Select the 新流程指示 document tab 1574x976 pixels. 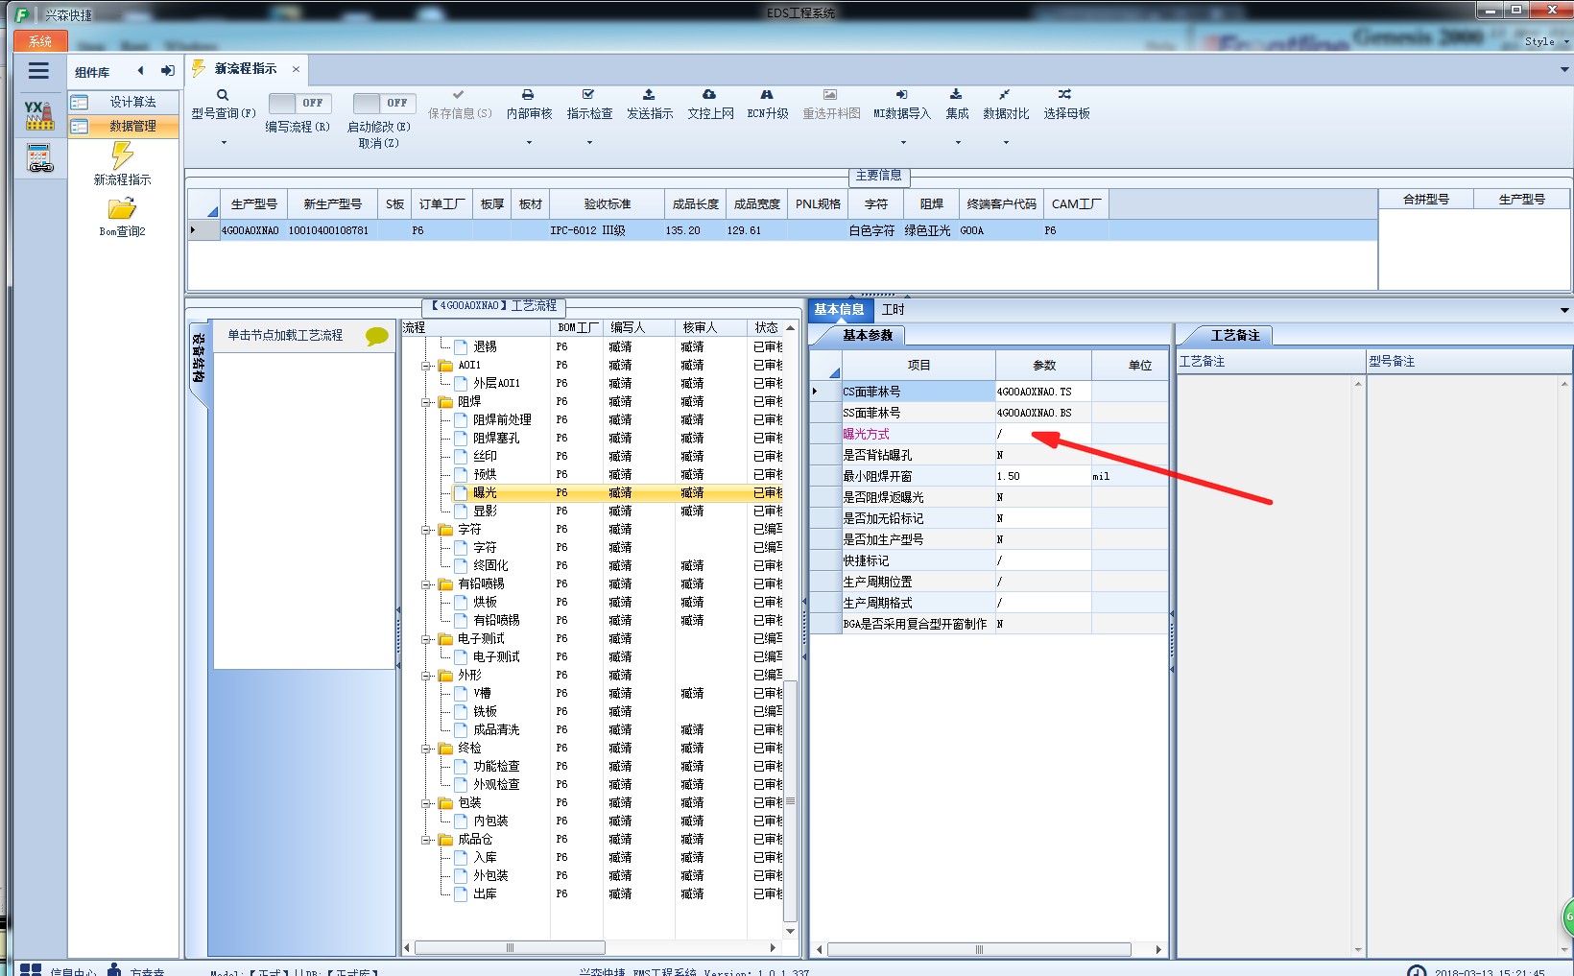(246, 69)
